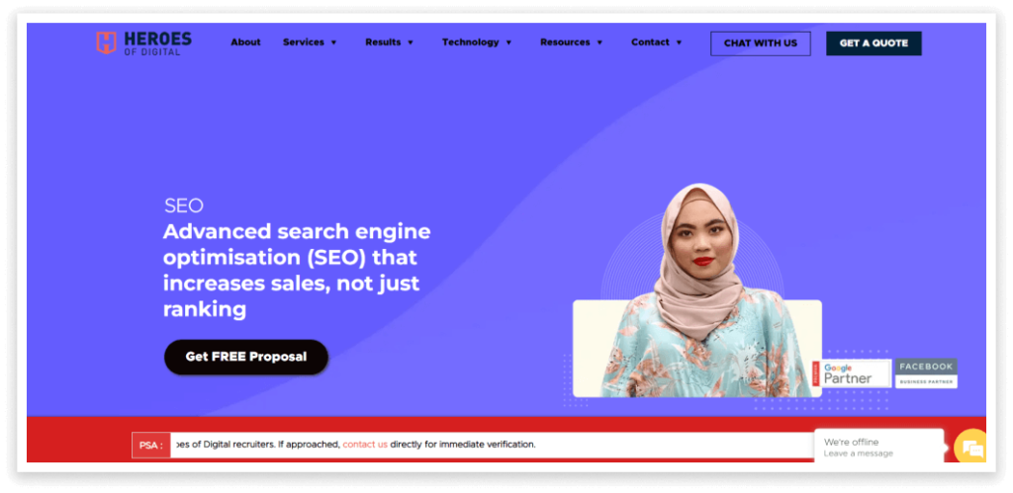
Task: Open the Contact menu item
Action: tap(650, 41)
